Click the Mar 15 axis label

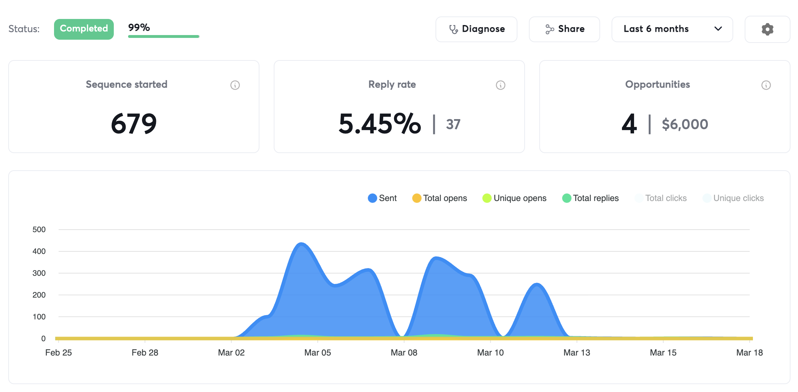coord(663,353)
